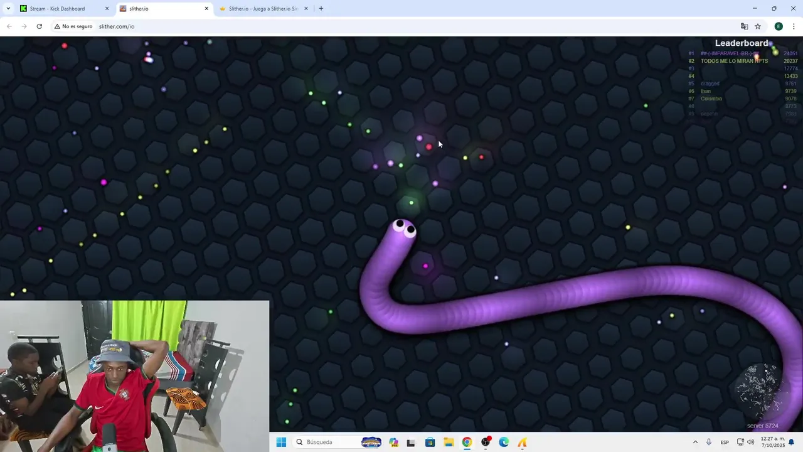Click 'TODOS ME LO MIRAN HPTS' leaderboard entry

(734, 61)
